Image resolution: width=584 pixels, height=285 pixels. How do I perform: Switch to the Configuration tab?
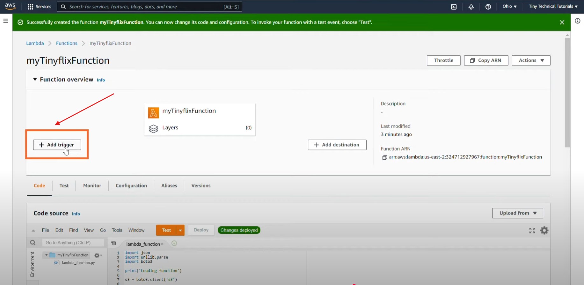[131, 185]
